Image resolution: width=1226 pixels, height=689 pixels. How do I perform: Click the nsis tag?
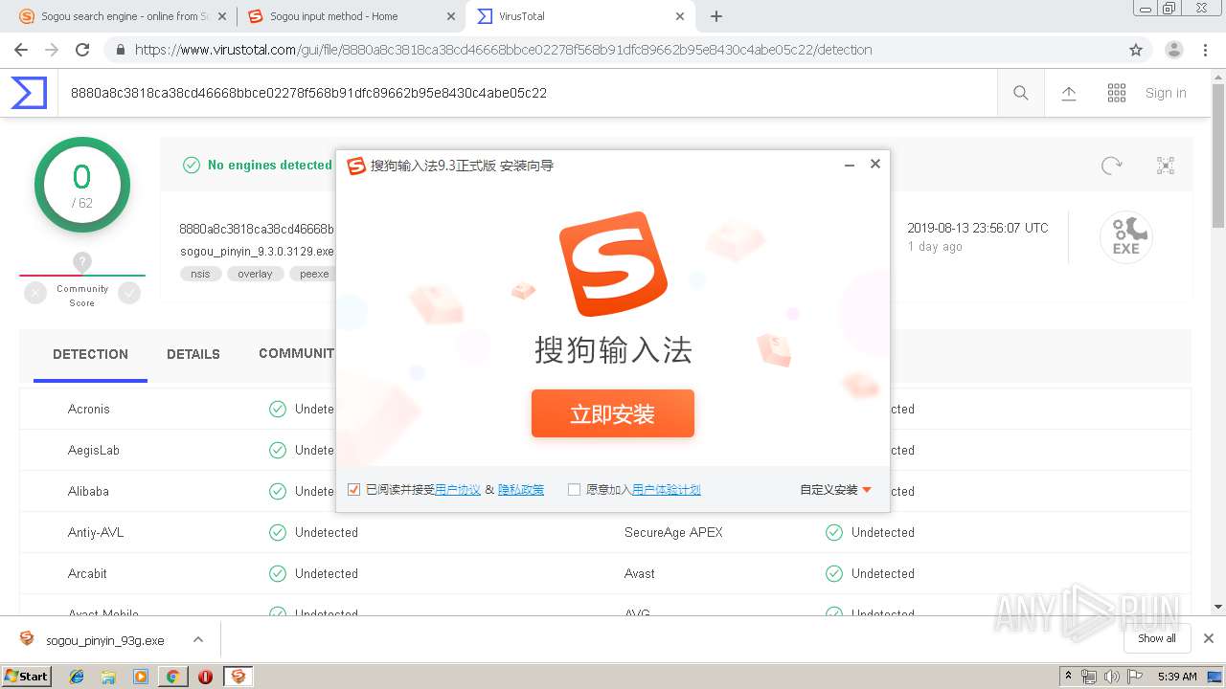(x=200, y=274)
